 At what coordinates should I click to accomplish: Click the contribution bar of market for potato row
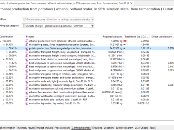point(125,45)
